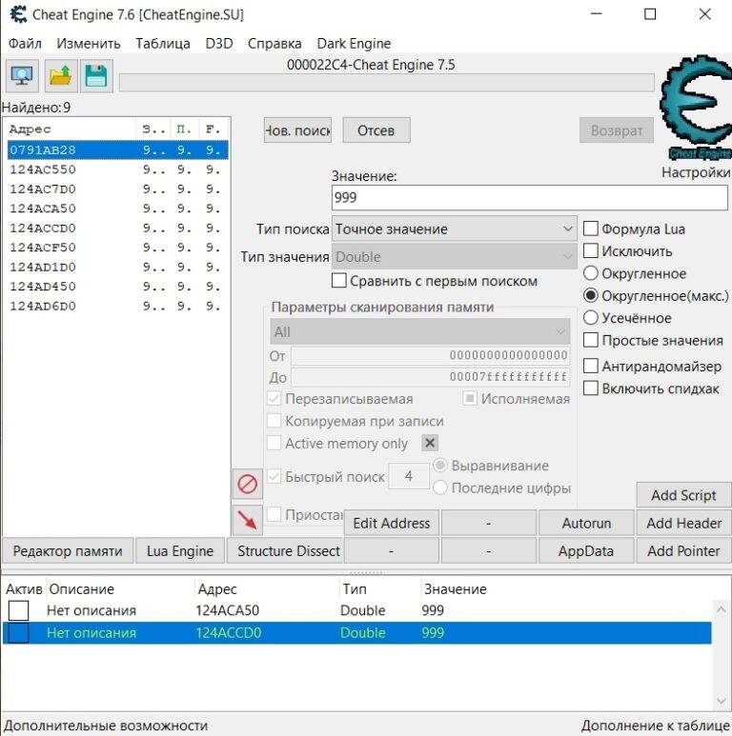732x736 pixels.
Task: Click the Значение input field
Action: (530, 198)
